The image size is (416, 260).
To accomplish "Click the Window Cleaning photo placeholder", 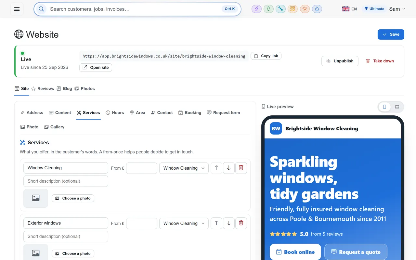I will 36,198.
